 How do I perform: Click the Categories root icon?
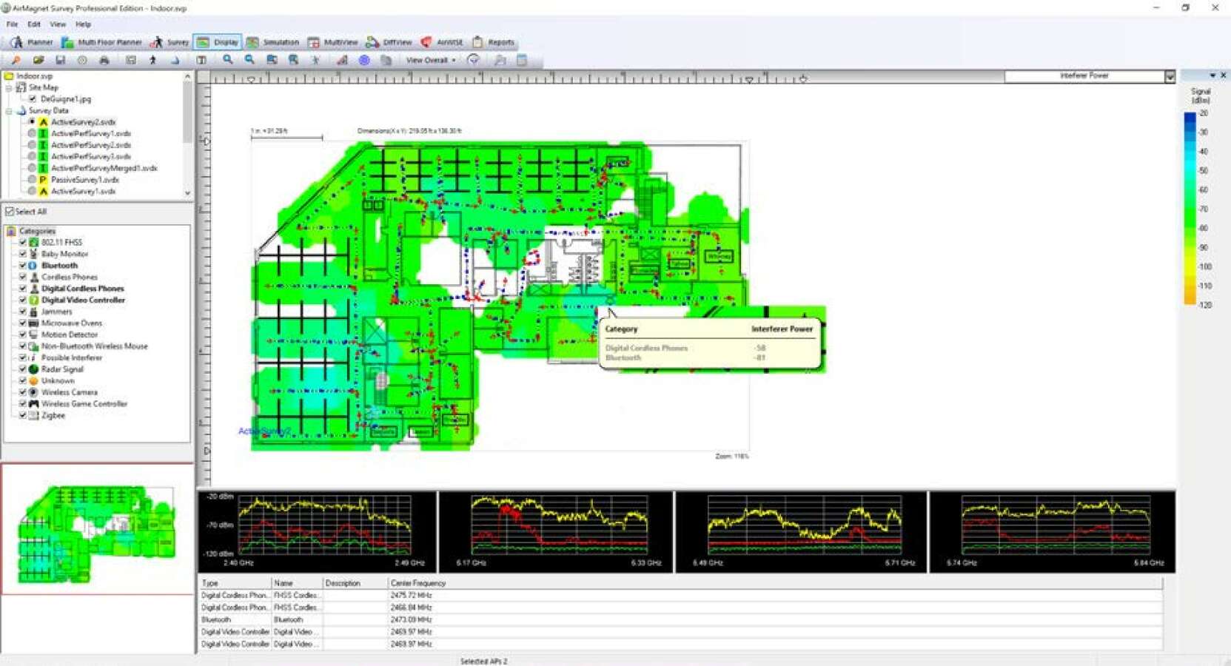(11, 231)
